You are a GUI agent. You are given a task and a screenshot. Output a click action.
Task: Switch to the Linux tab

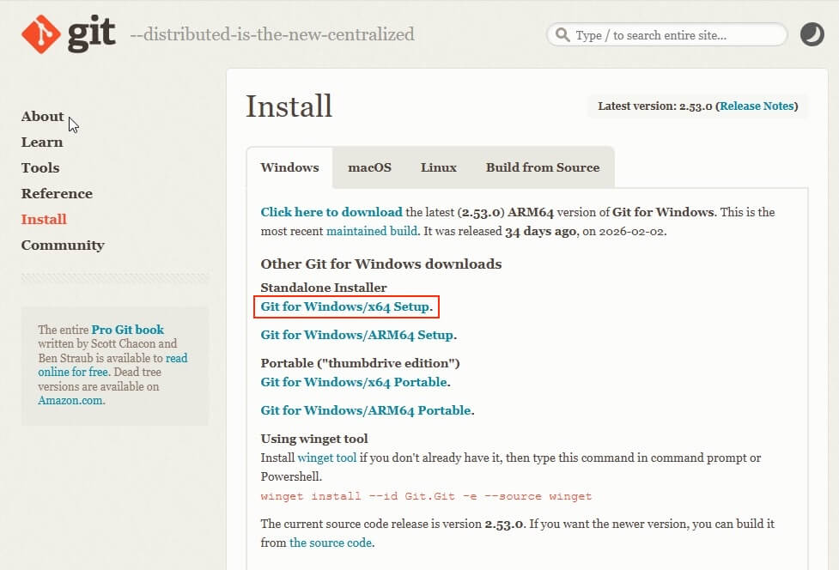[439, 167]
